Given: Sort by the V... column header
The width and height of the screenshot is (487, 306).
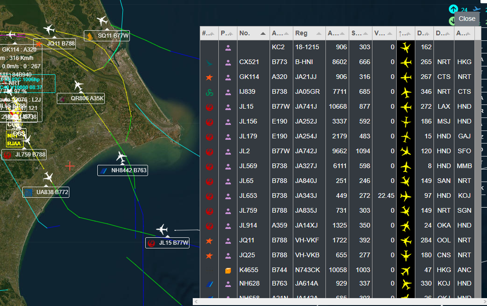Looking at the screenshot, I should (x=384, y=33).
